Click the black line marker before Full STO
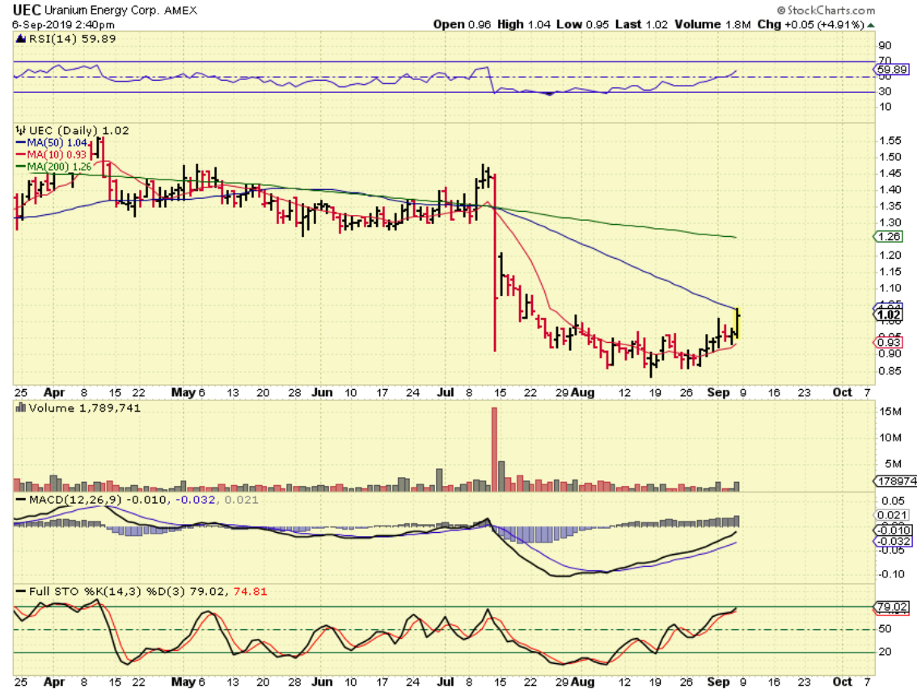The height and width of the screenshot is (693, 917). click(21, 592)
